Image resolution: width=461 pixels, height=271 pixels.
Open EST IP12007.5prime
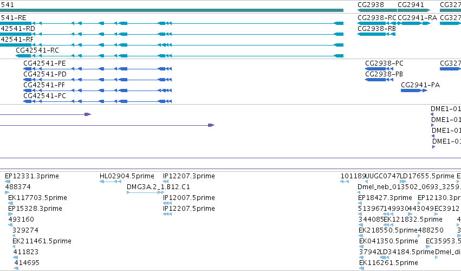pyautogui.click(x=189, y=198)
